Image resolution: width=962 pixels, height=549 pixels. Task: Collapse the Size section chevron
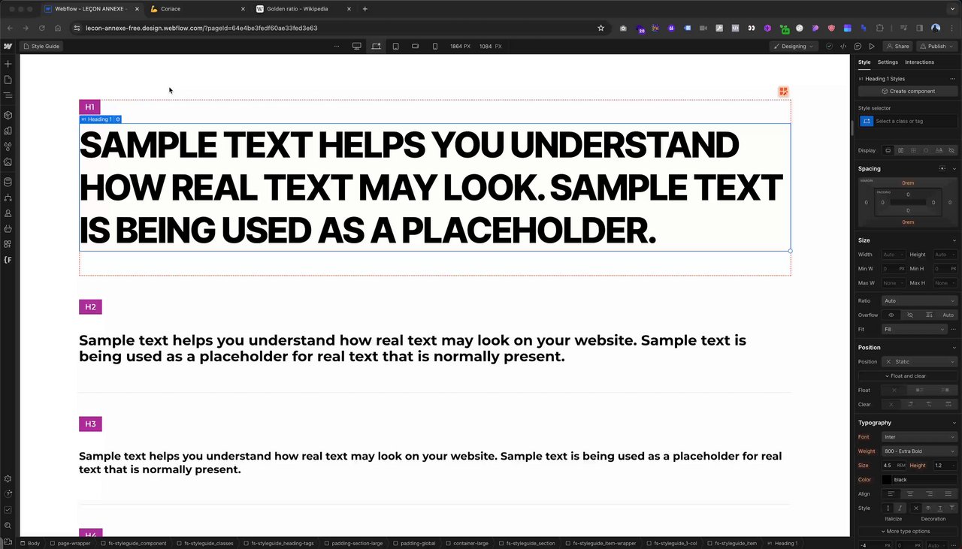[x=954, y=240]
